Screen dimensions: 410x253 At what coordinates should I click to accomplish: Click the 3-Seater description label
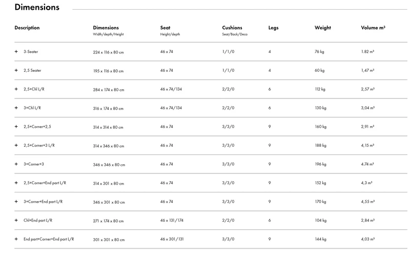click(x=31, y=52)
